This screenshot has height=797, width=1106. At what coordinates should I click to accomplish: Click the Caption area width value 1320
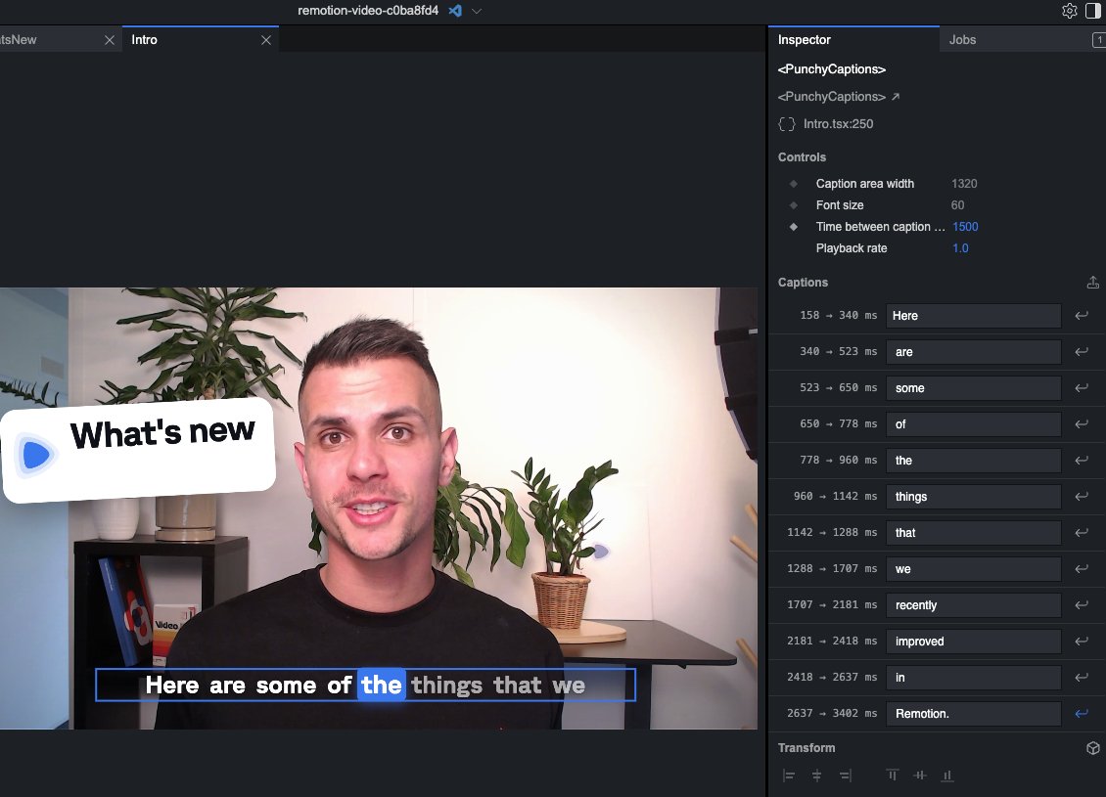pos(964,183)
